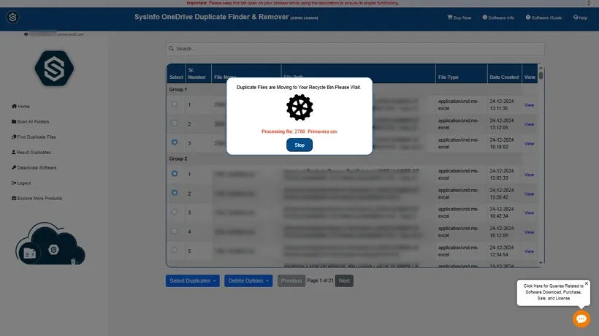Click the Group 1 label row
The height and width of the screenshot is (336, 599).
click(344, 89)
